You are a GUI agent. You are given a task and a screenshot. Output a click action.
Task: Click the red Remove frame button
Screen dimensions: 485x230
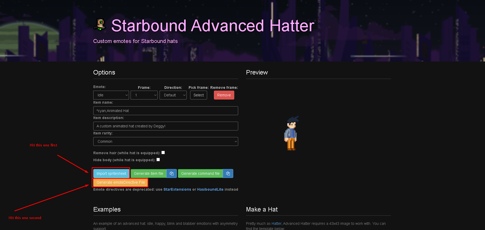point(224,95)
